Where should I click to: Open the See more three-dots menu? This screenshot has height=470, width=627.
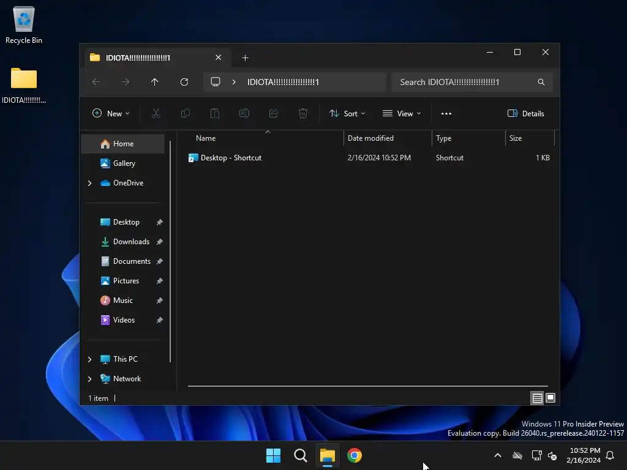tap(446, 113)
